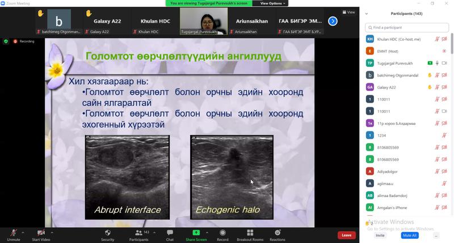Screen dimensions: 454x243
Task: Click the green screen-share icon for Tugsjargal Purevsukh
Action: coord(430,63)
